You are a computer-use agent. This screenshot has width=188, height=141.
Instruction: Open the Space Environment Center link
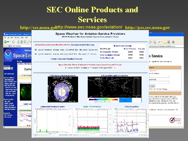[x=106, y=37]
